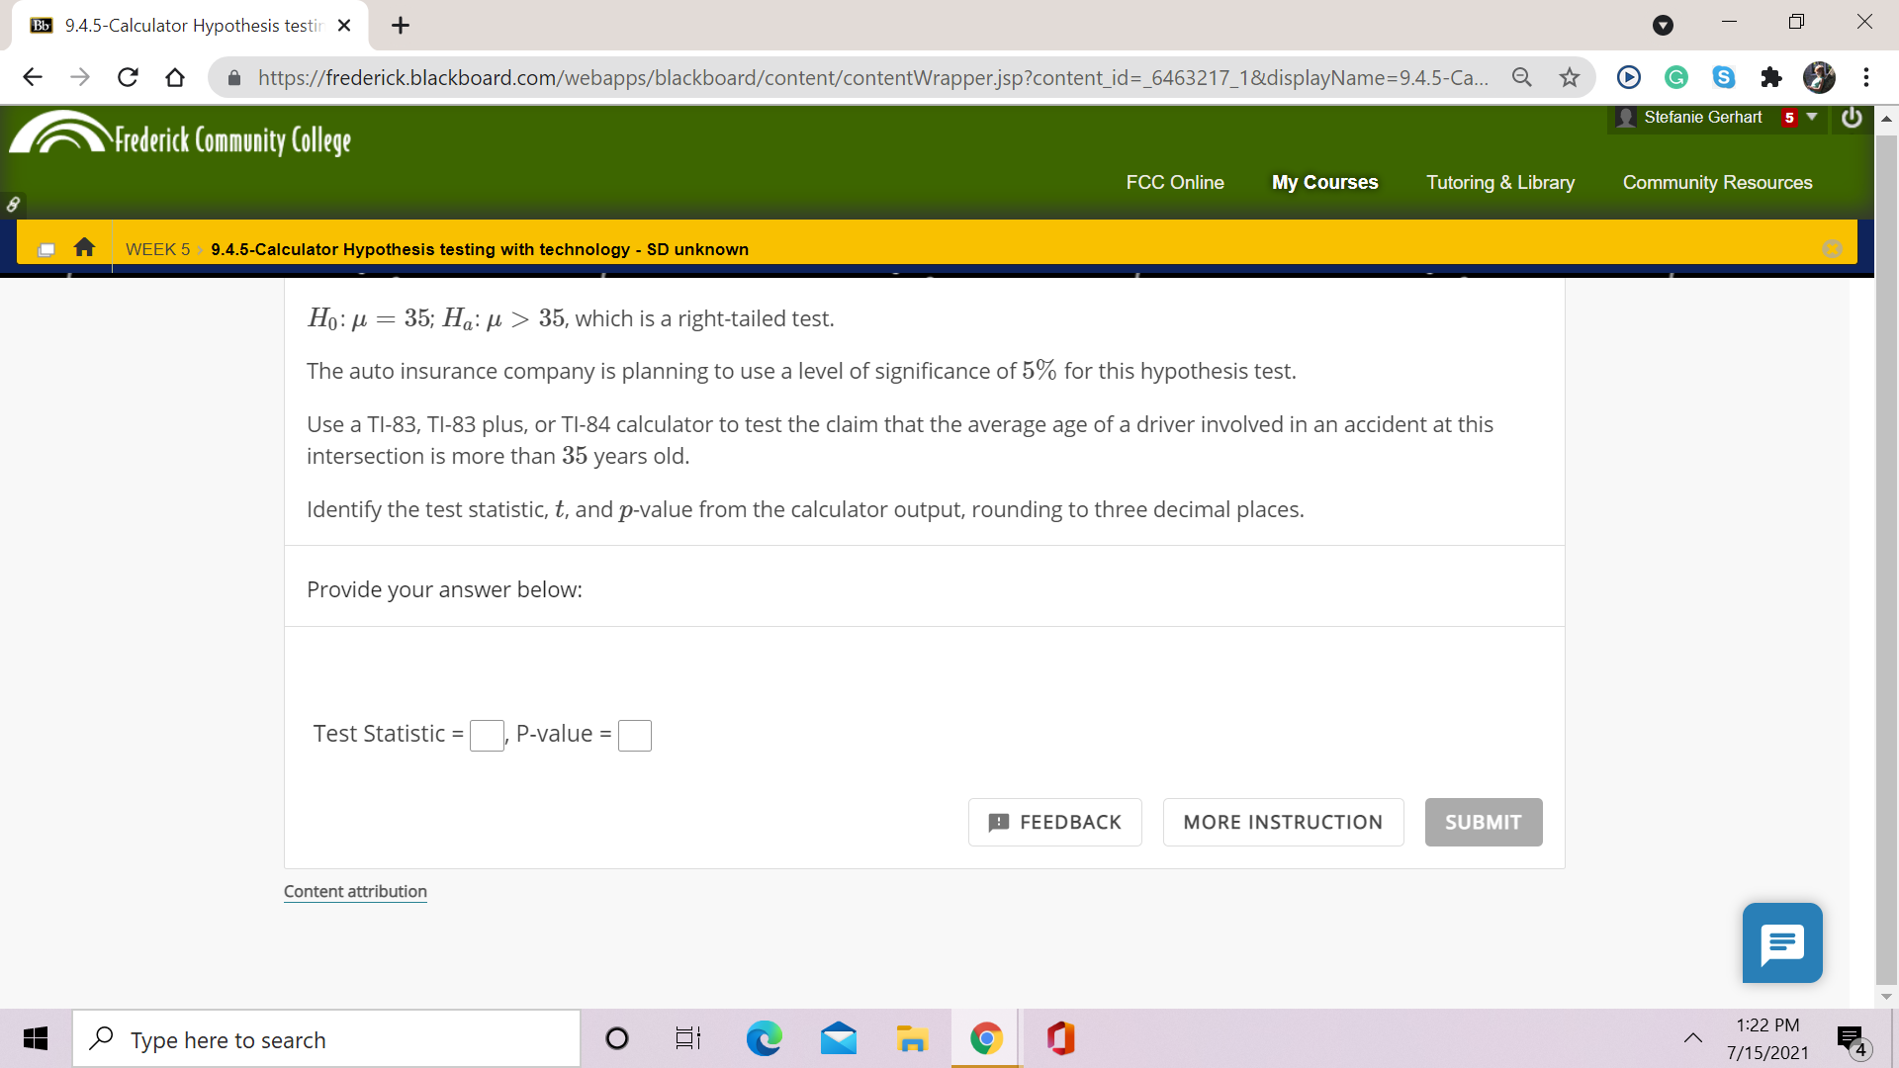Screen dimensions: 1899x1068
Task: Click the Cortana circle icon in the taskbar
Action: click(x=617, y=1038)
